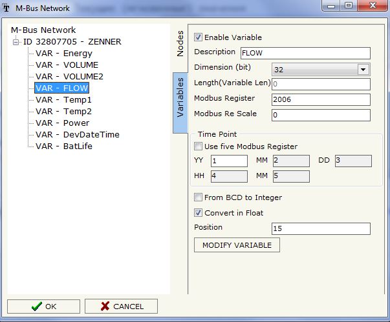
Task: Select the Variables vertical tab
Action: [x=180, y=97]
